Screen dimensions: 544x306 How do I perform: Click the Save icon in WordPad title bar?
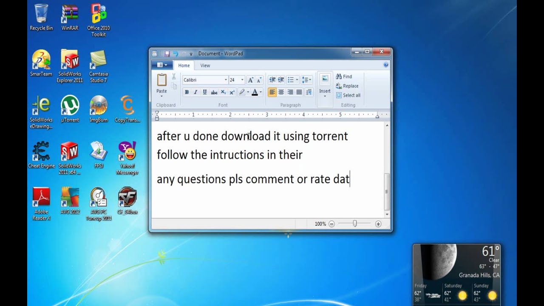click(167, 54)
